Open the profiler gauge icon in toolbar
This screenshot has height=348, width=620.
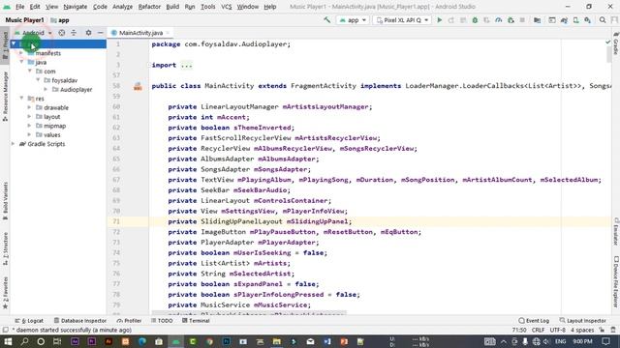coord(499,20)
